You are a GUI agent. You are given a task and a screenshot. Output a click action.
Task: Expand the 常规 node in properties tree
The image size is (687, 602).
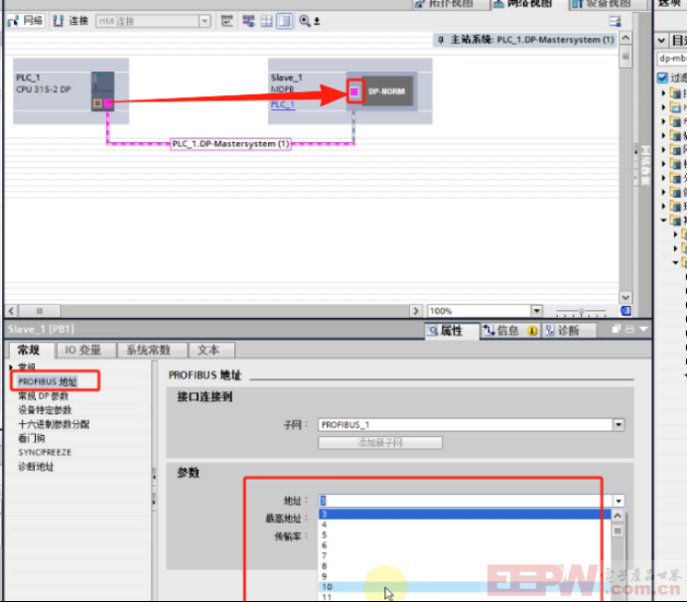(x=11, y=367)
